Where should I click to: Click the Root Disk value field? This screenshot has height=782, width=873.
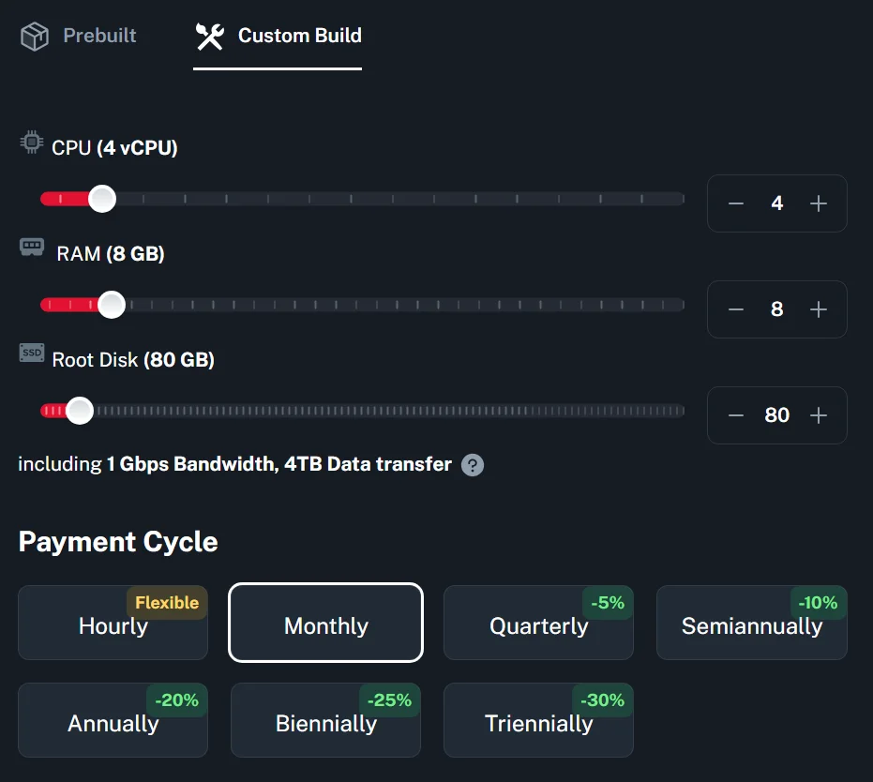click(x=776, y=415)
